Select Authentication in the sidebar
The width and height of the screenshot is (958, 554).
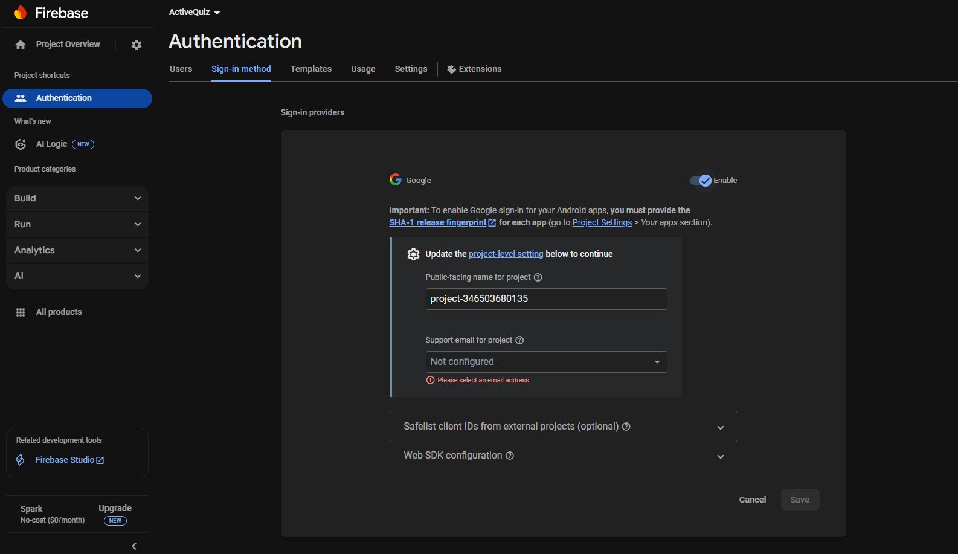pos(77,98)
